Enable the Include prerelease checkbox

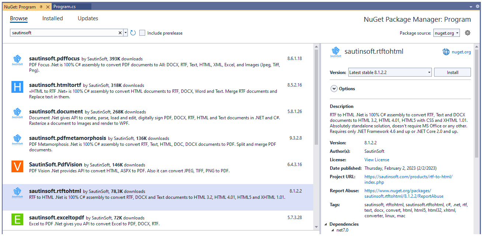pyautogui.click(x=142, y=33)
